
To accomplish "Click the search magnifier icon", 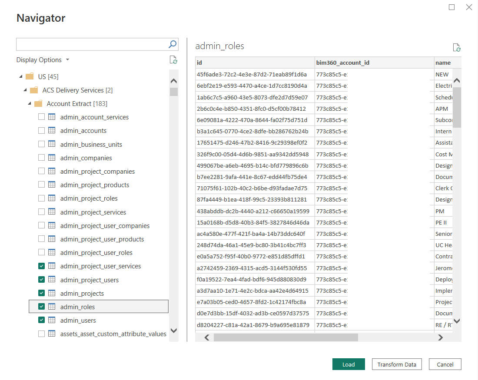I will (x=173, y=44).
